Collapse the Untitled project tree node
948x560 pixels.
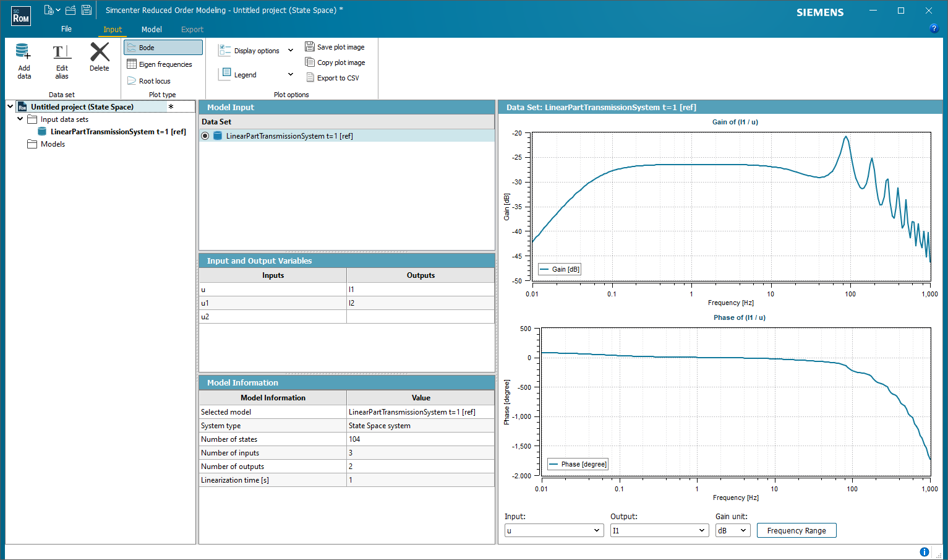pos(11,106)
